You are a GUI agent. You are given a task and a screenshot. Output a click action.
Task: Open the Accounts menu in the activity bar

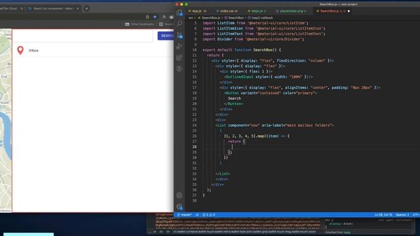pos(179,195)
